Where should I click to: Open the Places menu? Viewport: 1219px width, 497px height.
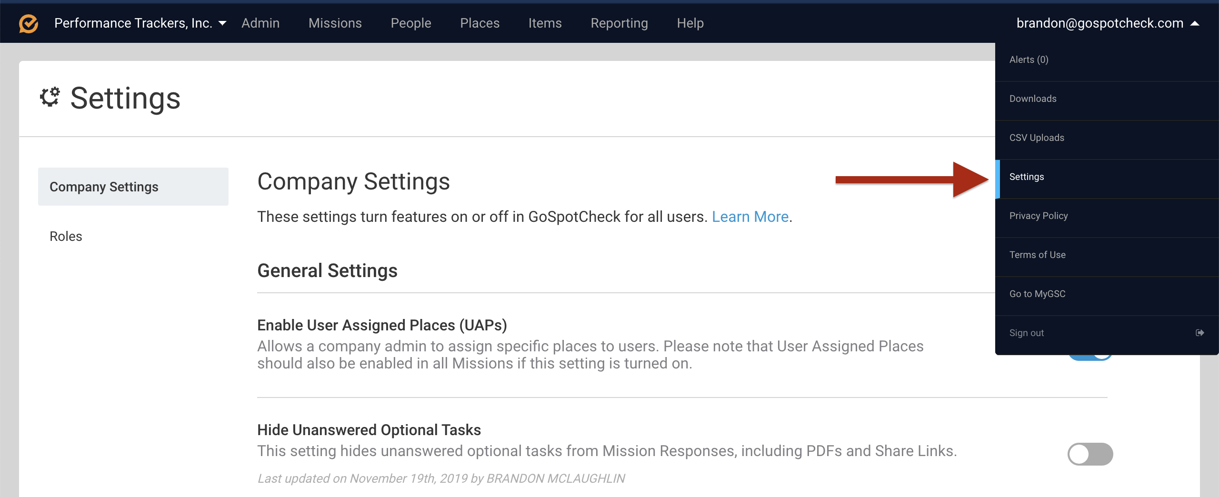click(x=480, y=23)
